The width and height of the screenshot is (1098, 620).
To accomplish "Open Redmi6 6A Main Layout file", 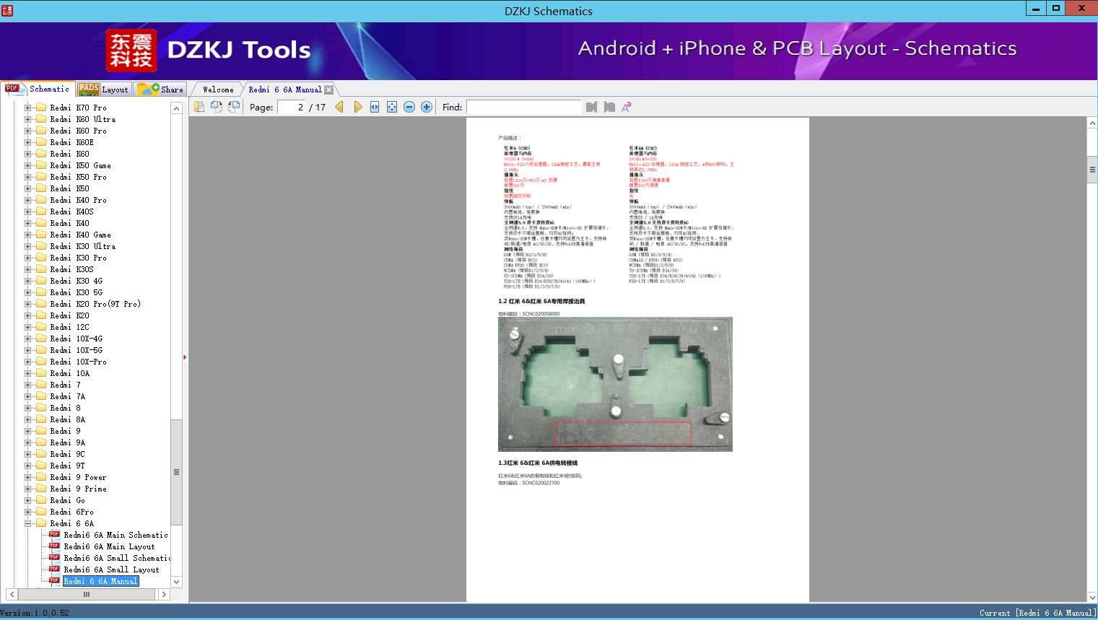I will (109, 546).
